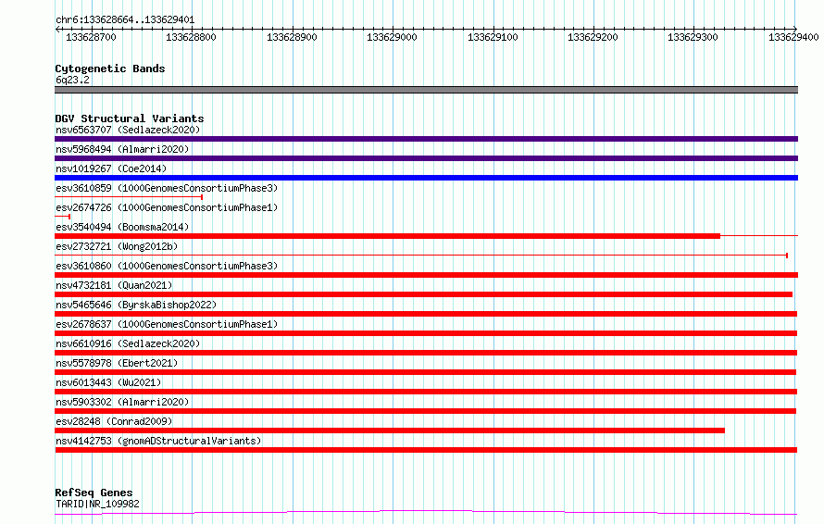Select the red nsv6013443 variant bar
824x524 pixels.
coord(426,392)
